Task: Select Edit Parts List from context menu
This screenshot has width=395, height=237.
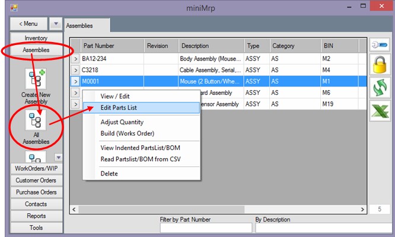Action: (119, 108)
